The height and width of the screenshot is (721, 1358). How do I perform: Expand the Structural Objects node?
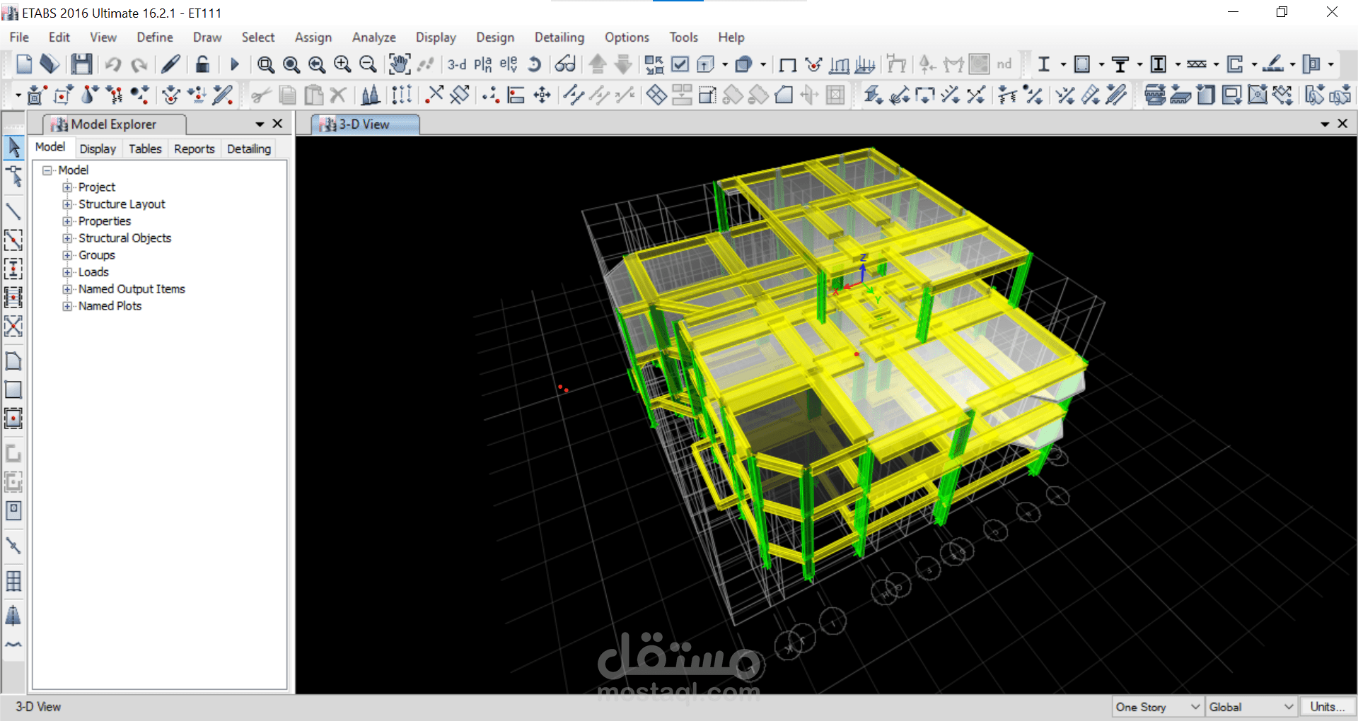[x=67, y=238]
